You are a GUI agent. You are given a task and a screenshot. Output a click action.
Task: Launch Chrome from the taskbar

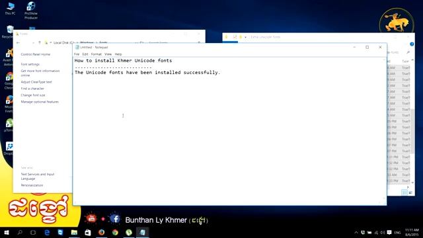(x=115, y=232)
